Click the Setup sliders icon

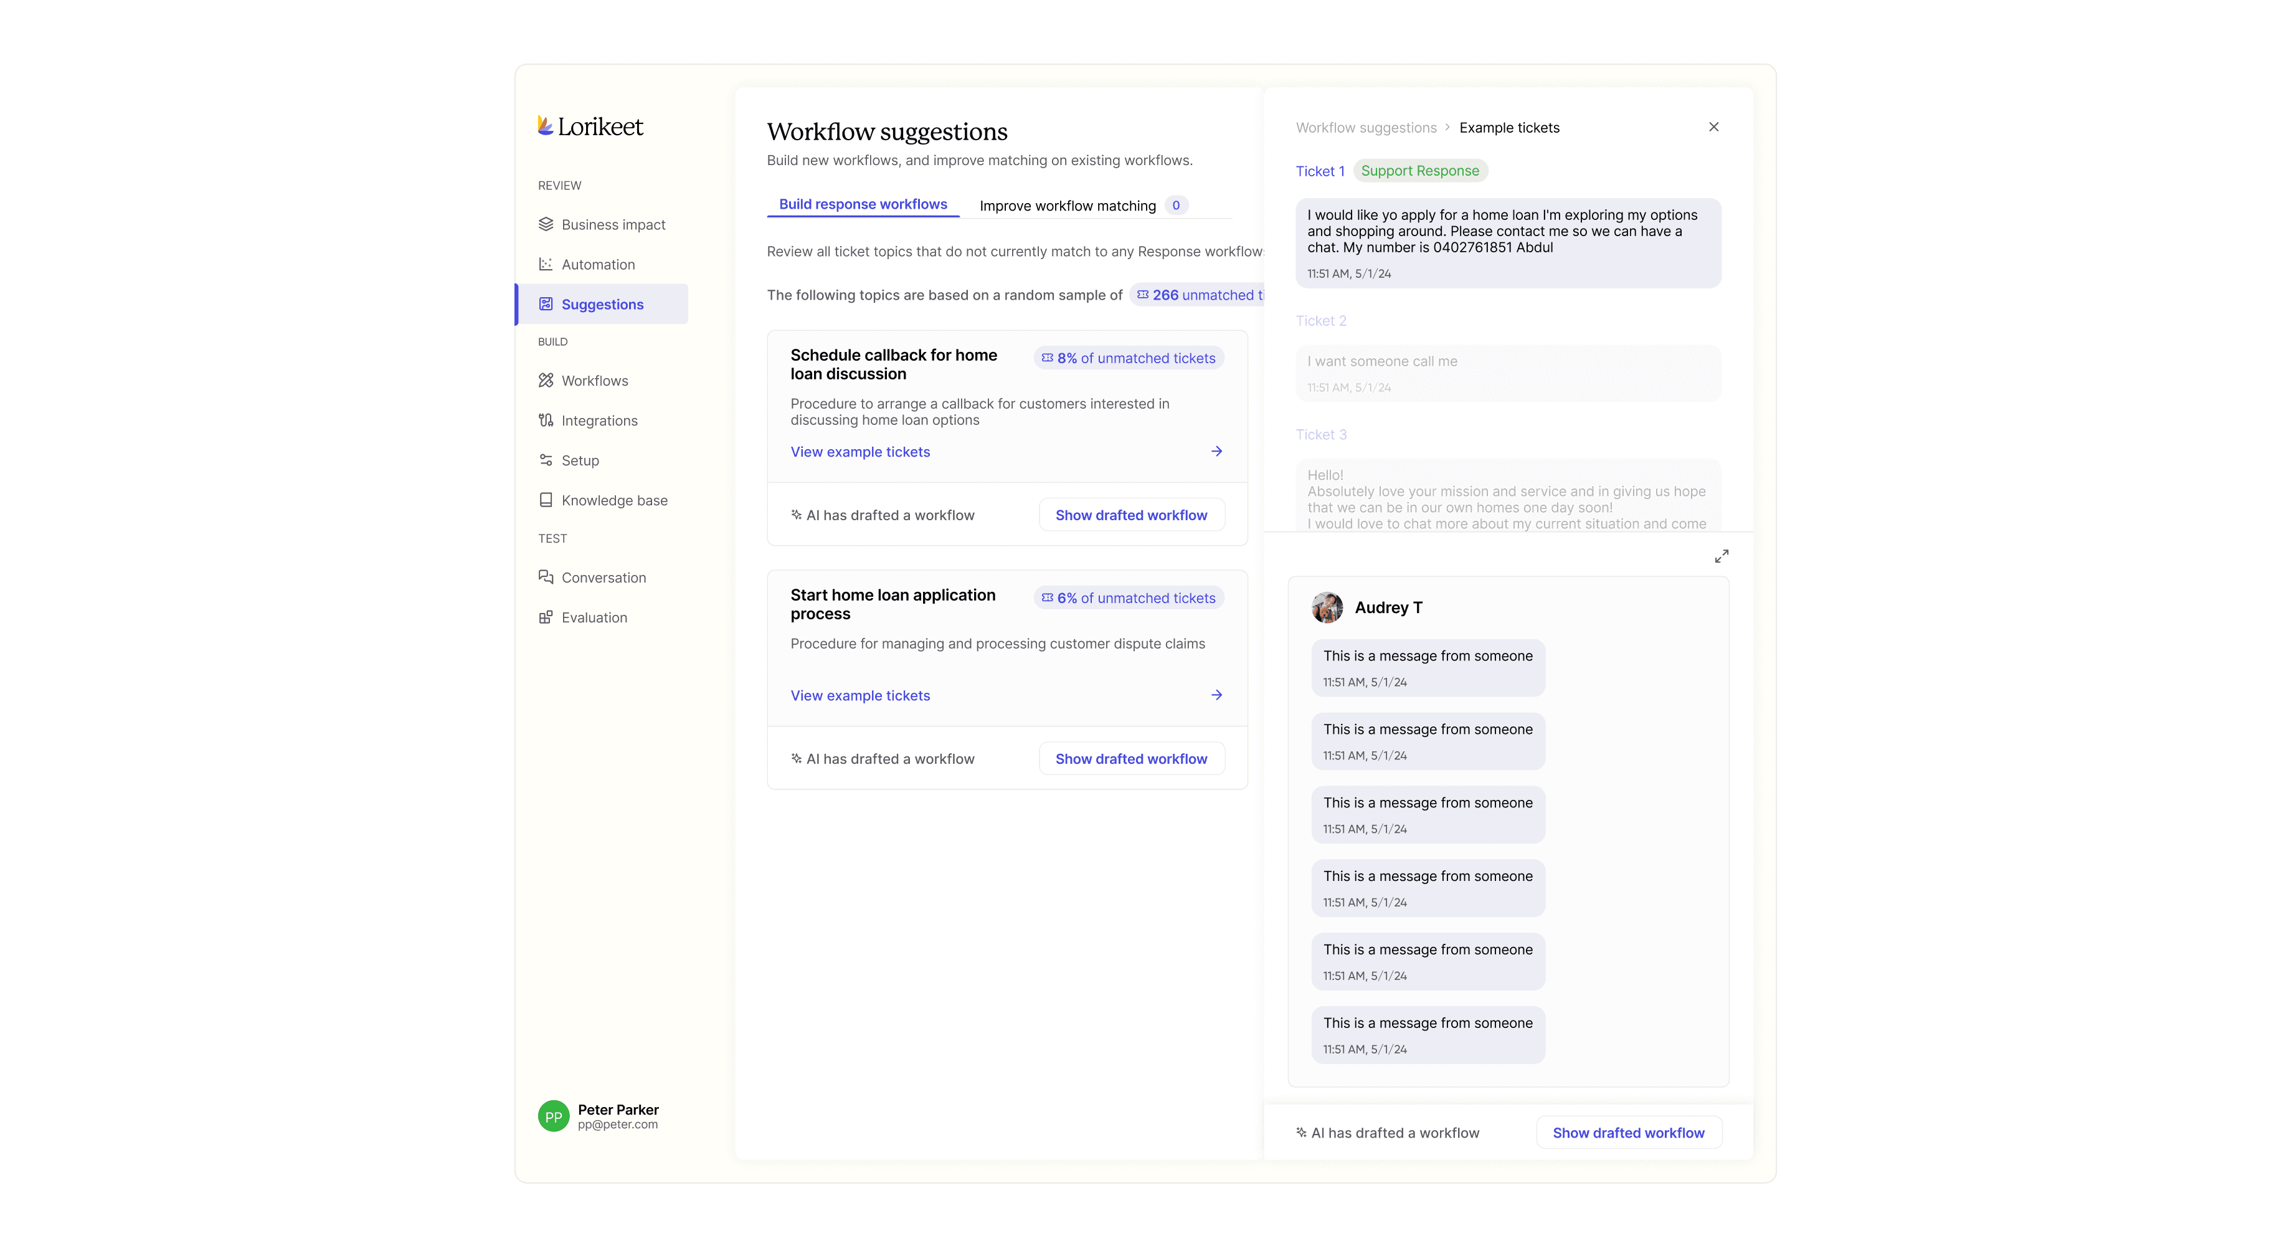click(546, 460)
